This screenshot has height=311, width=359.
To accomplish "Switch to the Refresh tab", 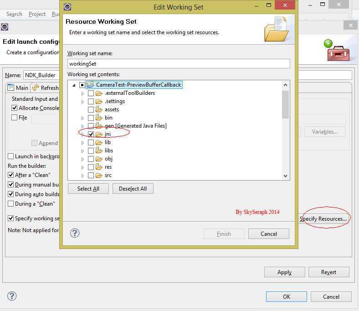I will [45, 88].
